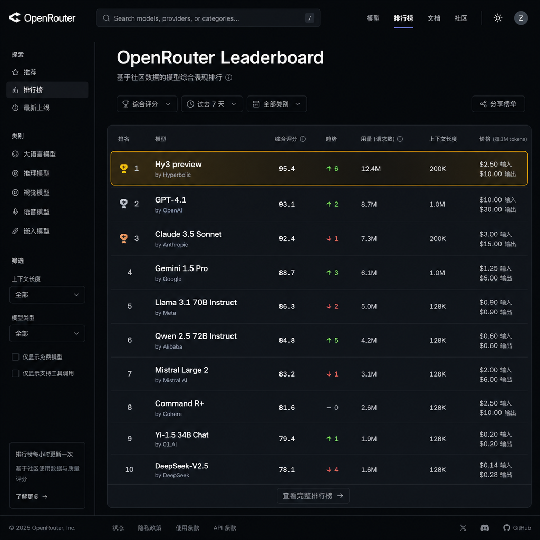Open the 综合评分 sort dropdown
The height and width of the screenshot is (540, 540).
click(147, 104)
